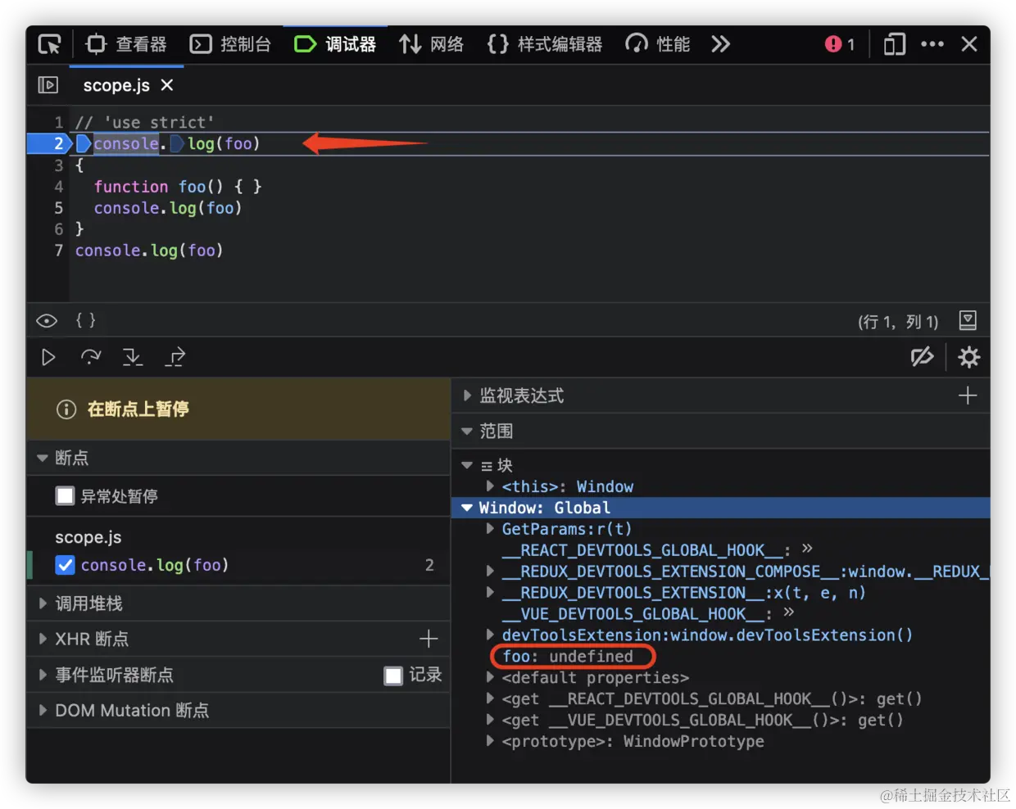The width and height of the screenshot is (1016, 809).
Task: Expand <get __VUE_DEVTOOLS_GLOBAL_HOOK__()> getter
Action: tap(490, 720)
